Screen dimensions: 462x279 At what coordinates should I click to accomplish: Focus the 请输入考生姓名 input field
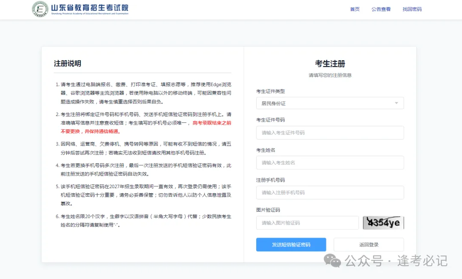pyautogui.click(x=330, y=163)
